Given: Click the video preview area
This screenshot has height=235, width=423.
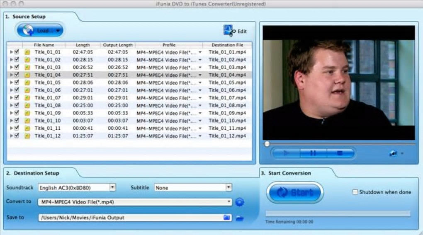Looking at the screenshot, I should pyautogui.click(x=339, y=83).
